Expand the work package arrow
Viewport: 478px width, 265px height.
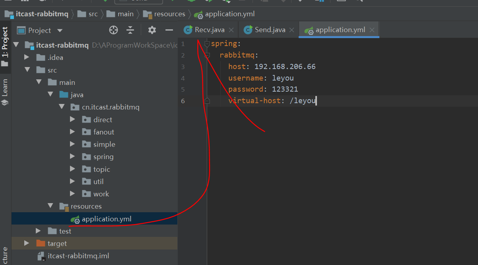pos(72,194)
